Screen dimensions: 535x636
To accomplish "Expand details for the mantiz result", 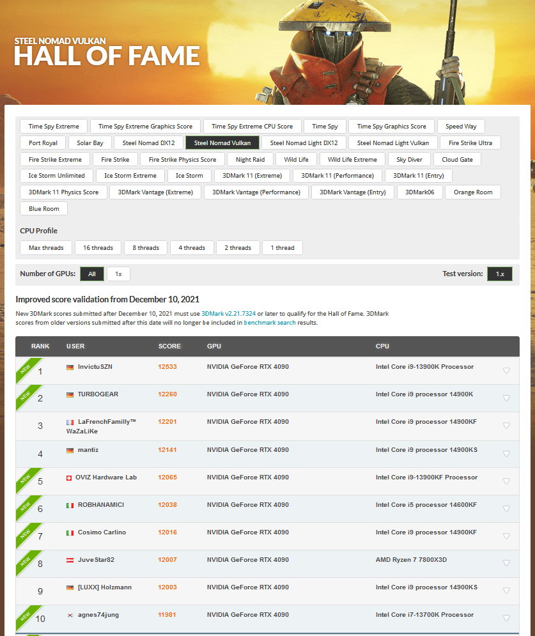I will 506,454.
